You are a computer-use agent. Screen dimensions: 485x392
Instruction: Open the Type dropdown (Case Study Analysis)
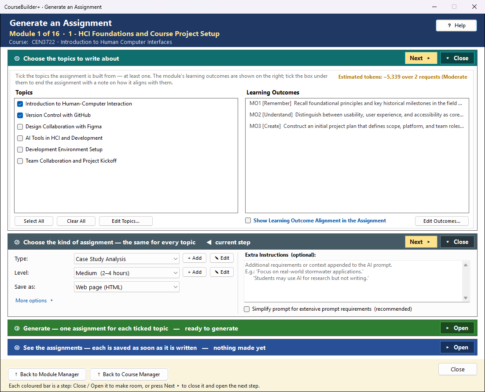pyautogui.click(x=126, y=259)
